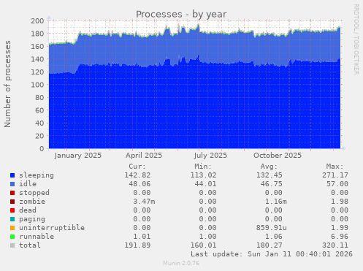The width and height of the screenshot is (363, 271).
Task: Click the 'Processes - by year' title
Action: [x=181, y=15]
